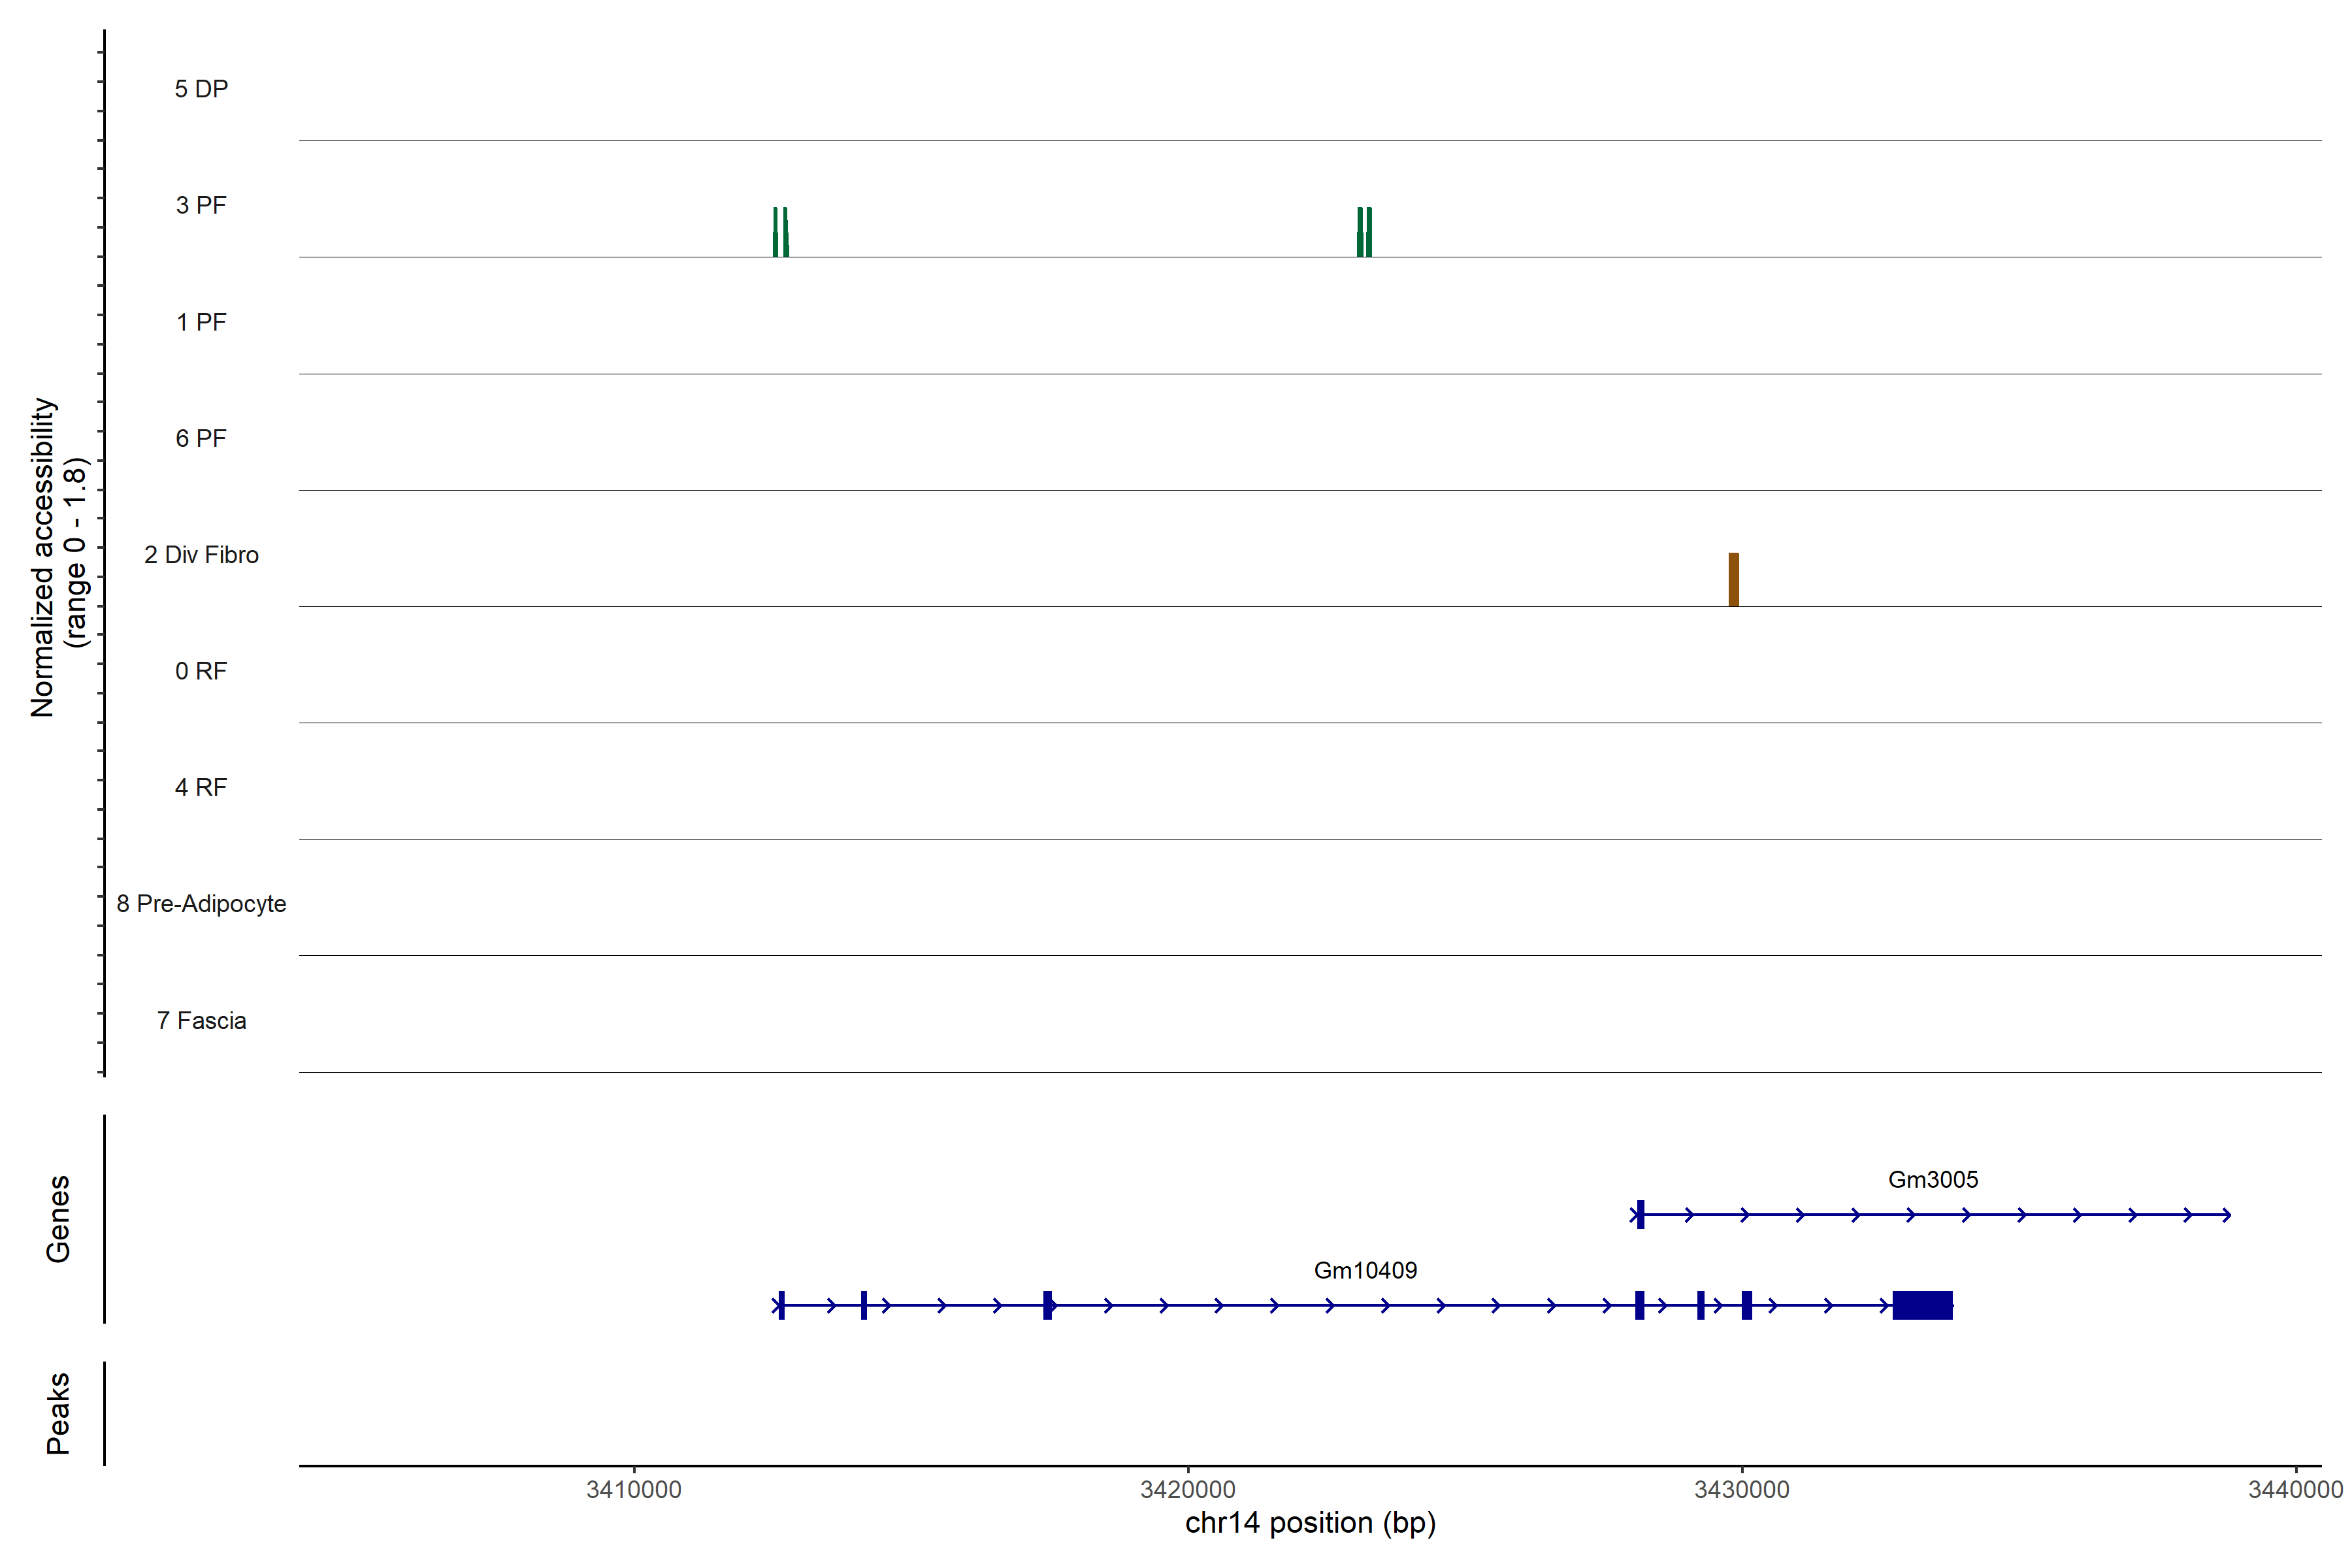The width and height of the screenshot is (2352, 1568).
Task: Select the 5 DP track label
Action: point(201,89)
